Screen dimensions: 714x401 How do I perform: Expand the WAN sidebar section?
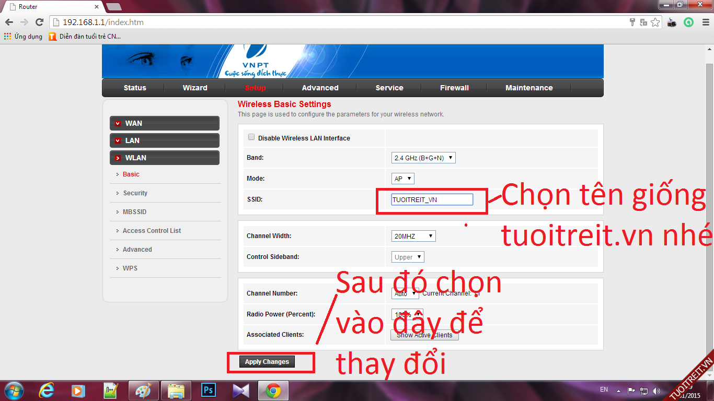165,123
